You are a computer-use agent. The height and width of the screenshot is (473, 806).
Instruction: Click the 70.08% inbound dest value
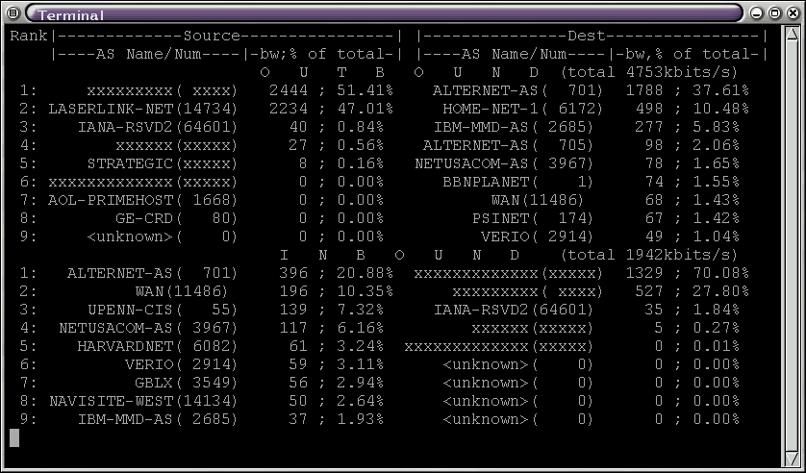[720, 273]
